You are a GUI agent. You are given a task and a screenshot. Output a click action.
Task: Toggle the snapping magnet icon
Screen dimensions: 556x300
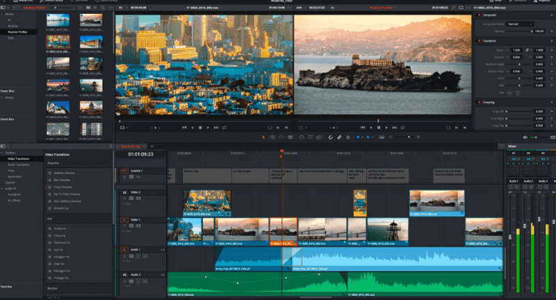point(331,137)
